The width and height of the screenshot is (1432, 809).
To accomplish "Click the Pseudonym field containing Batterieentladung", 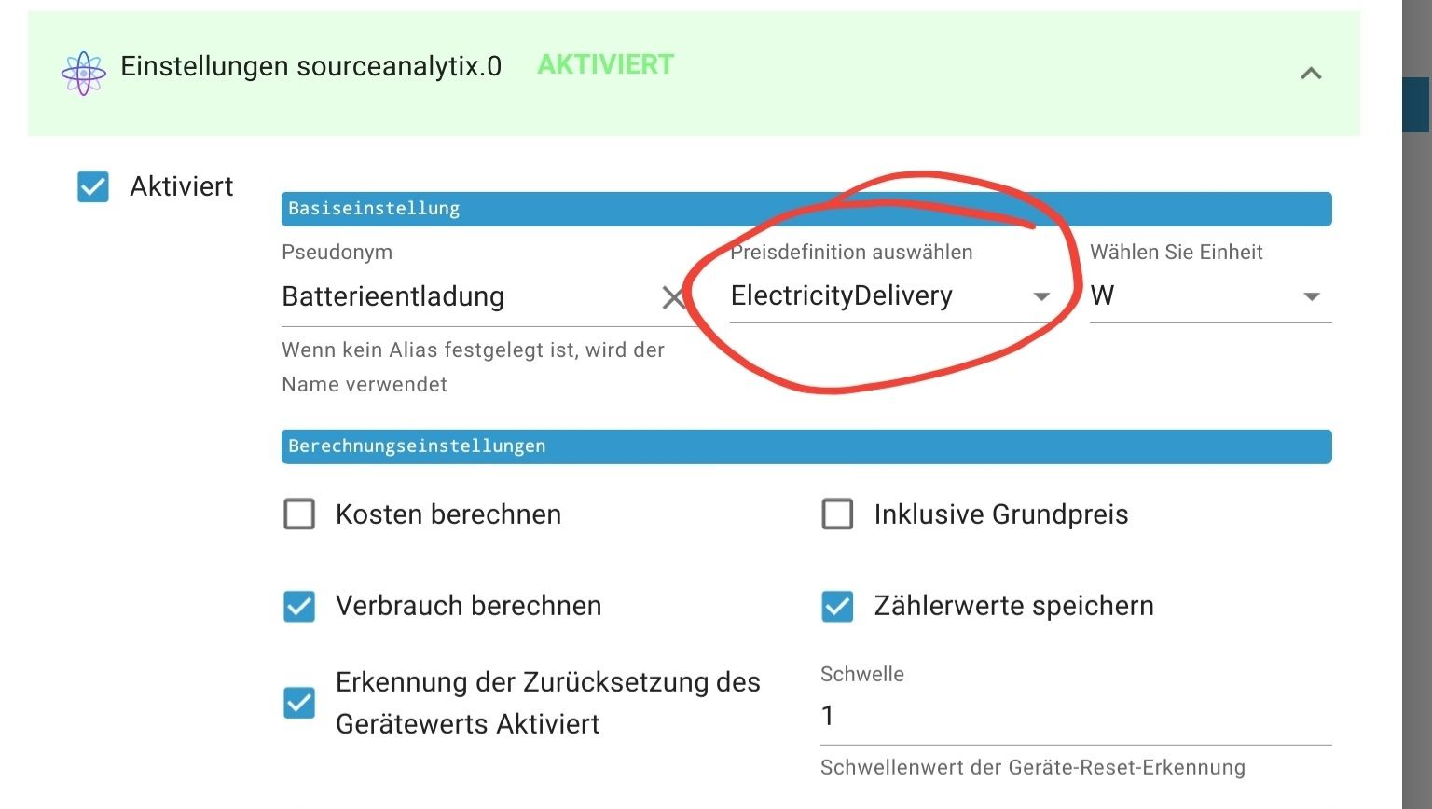I will [466, 297].
